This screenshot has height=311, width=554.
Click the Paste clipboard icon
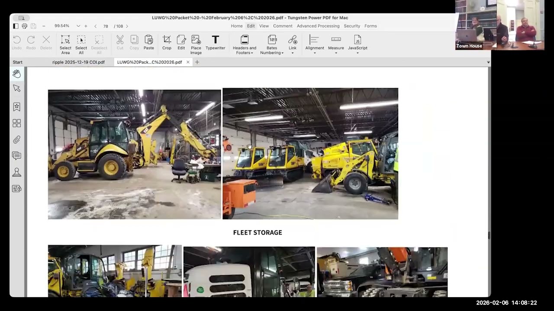148,43
